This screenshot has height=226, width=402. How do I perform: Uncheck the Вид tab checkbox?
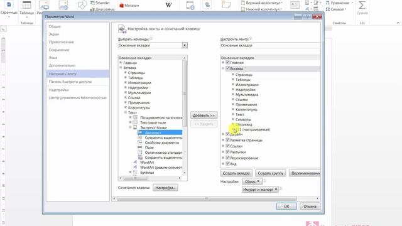[227, 163]
